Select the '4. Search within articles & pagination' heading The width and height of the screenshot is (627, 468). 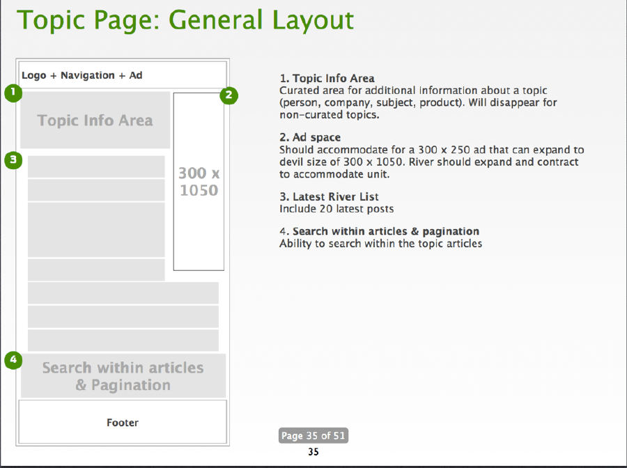379,231
